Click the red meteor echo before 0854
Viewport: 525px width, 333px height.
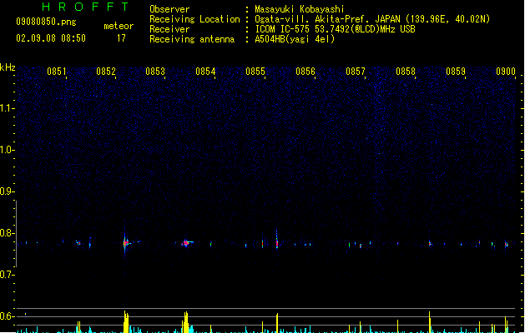click(186, 243)
